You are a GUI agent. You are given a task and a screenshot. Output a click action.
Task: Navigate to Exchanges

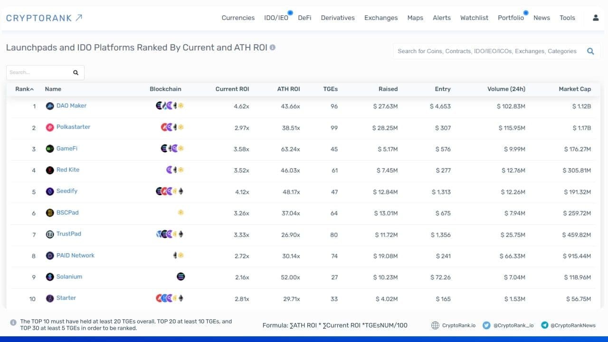[381, 18]
